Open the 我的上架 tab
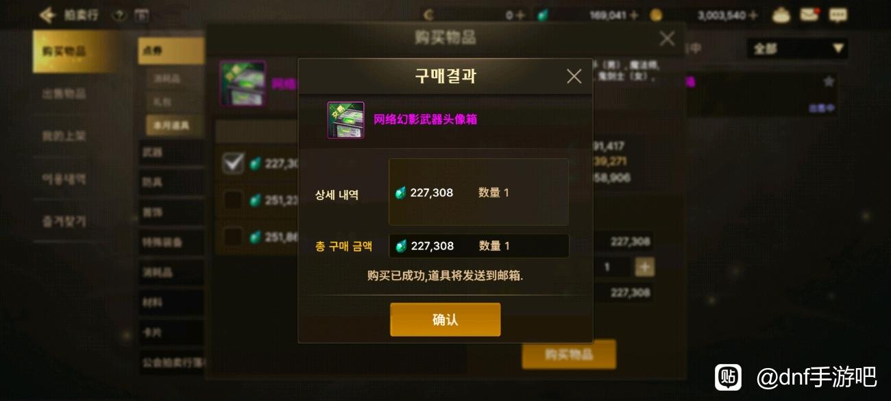 (x=64, y=136)
